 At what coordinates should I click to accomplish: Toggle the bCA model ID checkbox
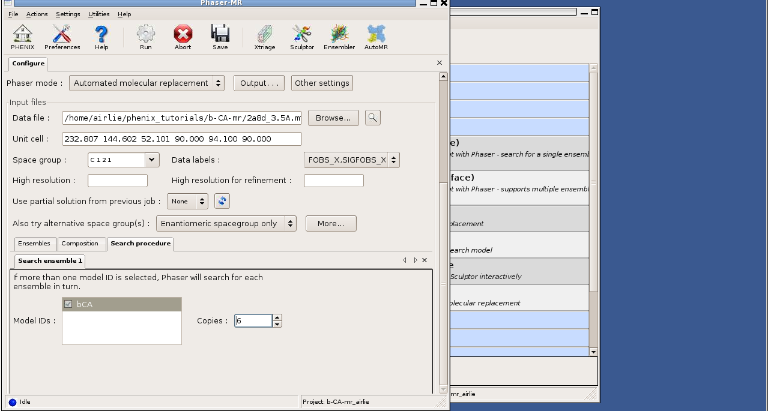[68, 304]
